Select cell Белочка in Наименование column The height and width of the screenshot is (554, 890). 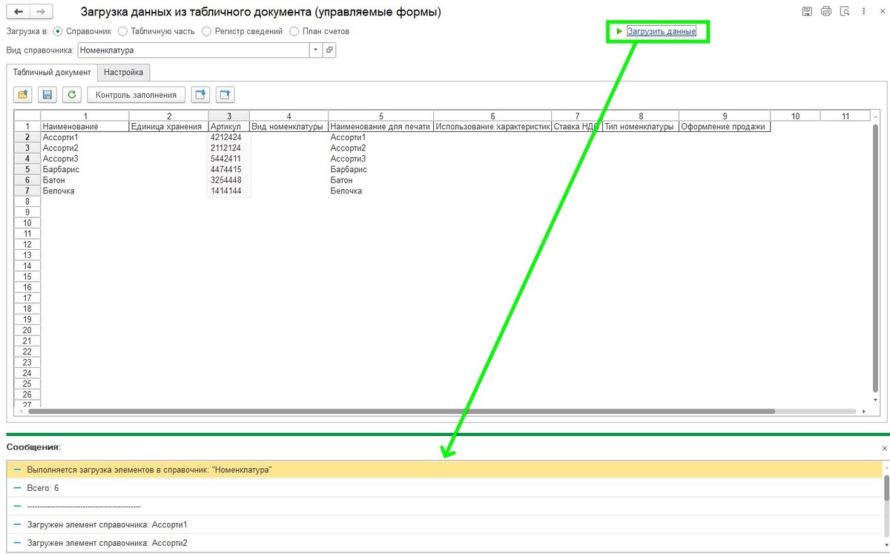pos(85,191)
